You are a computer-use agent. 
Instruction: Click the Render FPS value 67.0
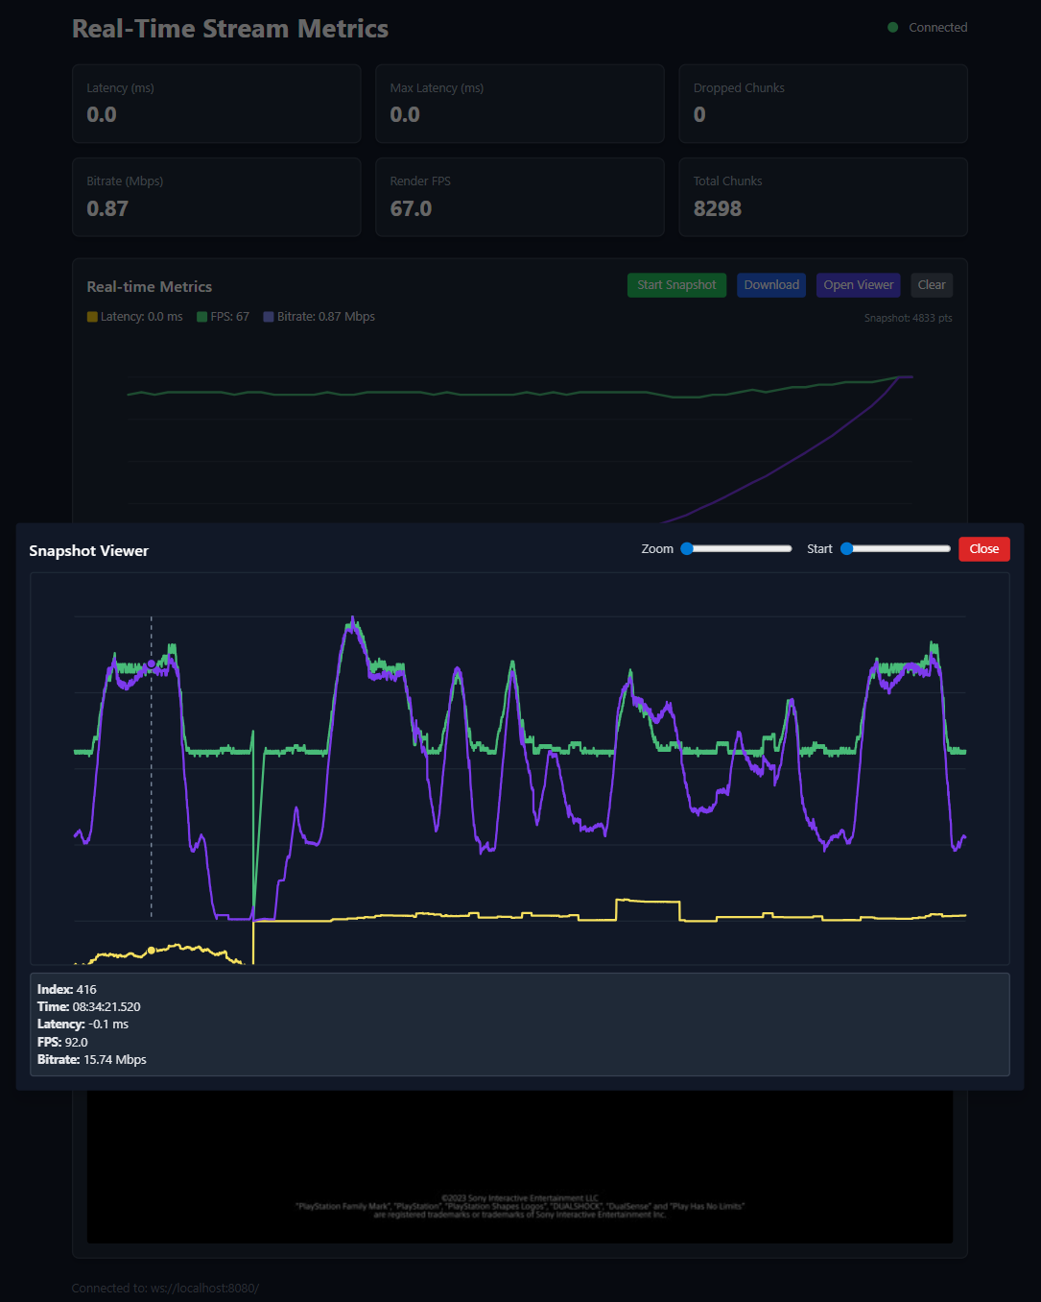pos(411,208)
